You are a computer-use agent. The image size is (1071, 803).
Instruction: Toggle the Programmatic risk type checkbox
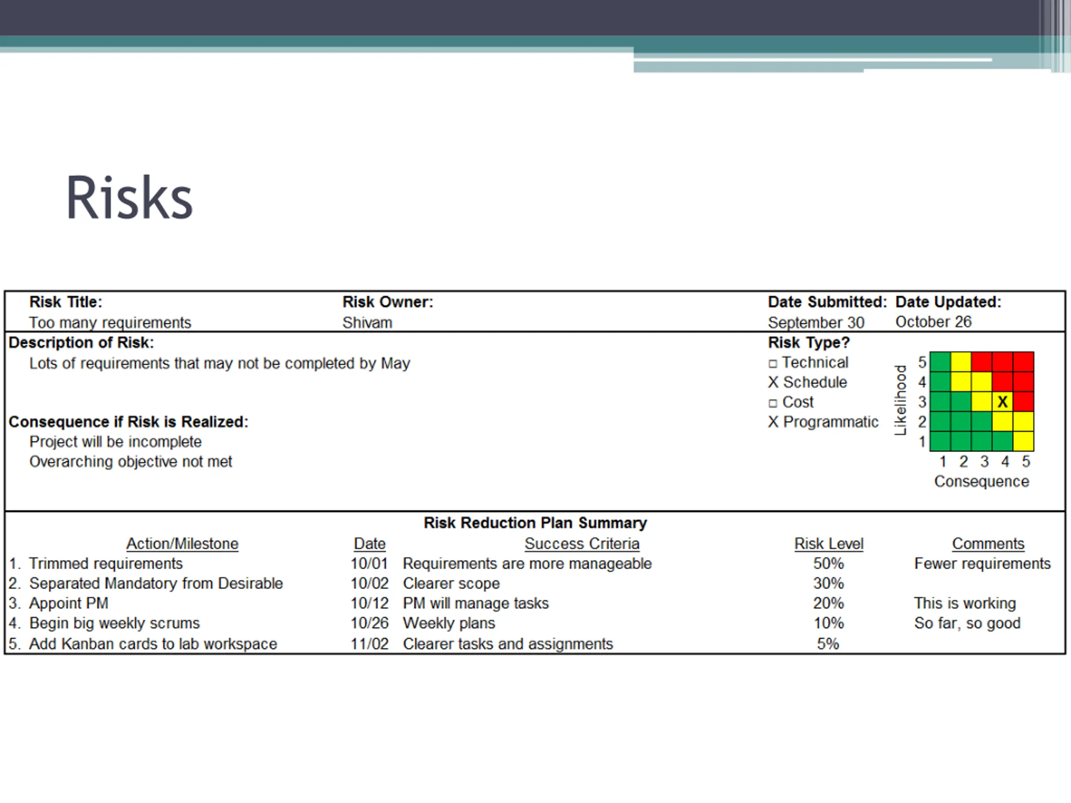point(773,422)
